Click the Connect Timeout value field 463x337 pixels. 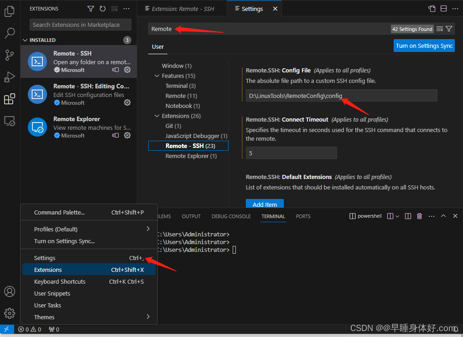click(291, 153)
